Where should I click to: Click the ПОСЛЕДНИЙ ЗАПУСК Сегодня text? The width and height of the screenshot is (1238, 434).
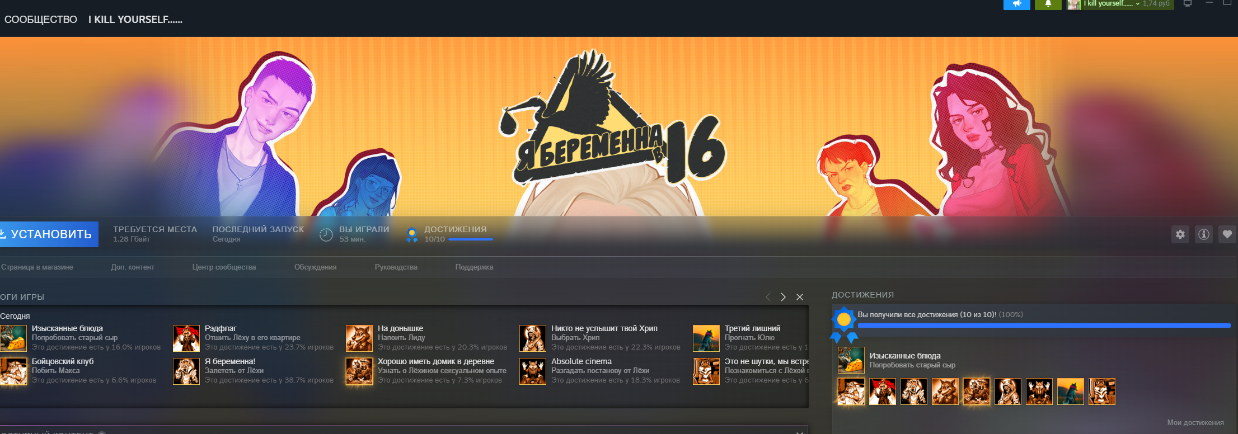pyautogui.click(x=258, y=234)
